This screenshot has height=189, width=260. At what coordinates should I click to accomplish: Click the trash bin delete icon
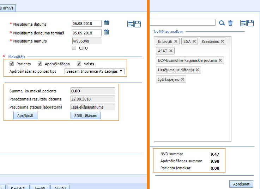pyautogui.click(x=230, y=23)
